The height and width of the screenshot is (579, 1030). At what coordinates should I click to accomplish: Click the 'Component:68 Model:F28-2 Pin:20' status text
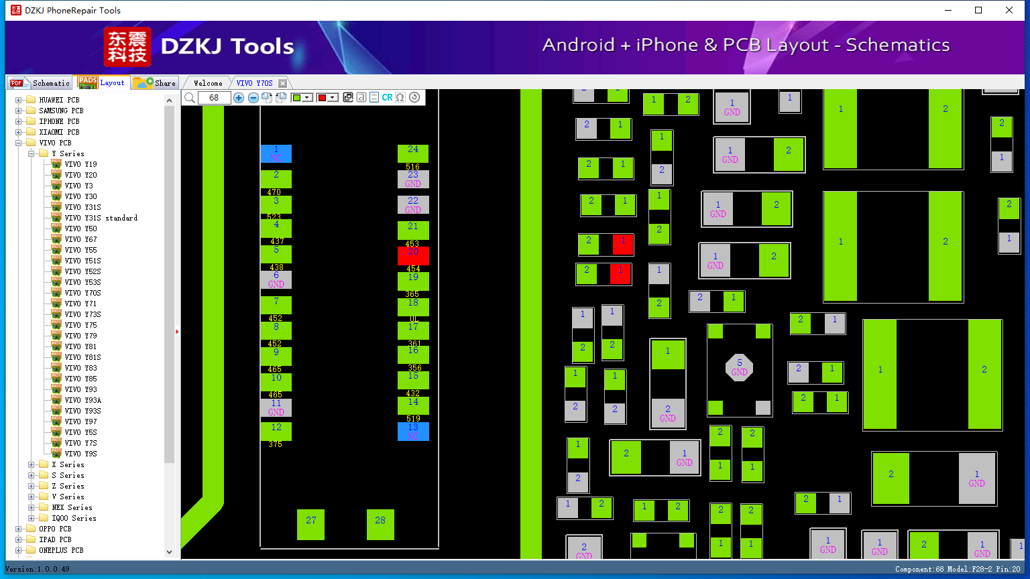[x=958, y=569]
